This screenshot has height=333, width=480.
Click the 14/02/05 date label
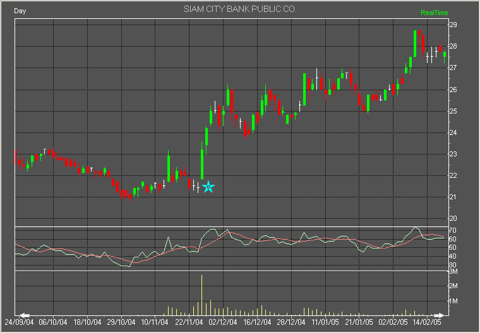coord(427,322)
